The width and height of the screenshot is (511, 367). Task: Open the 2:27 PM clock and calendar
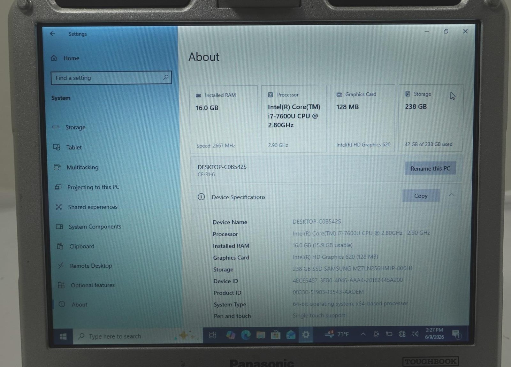(x=434, y=333)
